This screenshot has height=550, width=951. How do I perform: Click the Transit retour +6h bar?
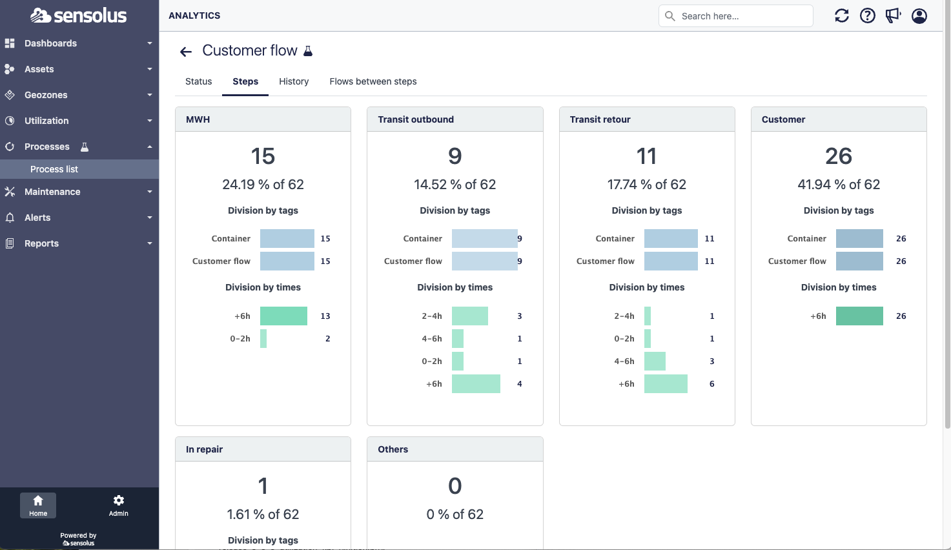point(666,383)
